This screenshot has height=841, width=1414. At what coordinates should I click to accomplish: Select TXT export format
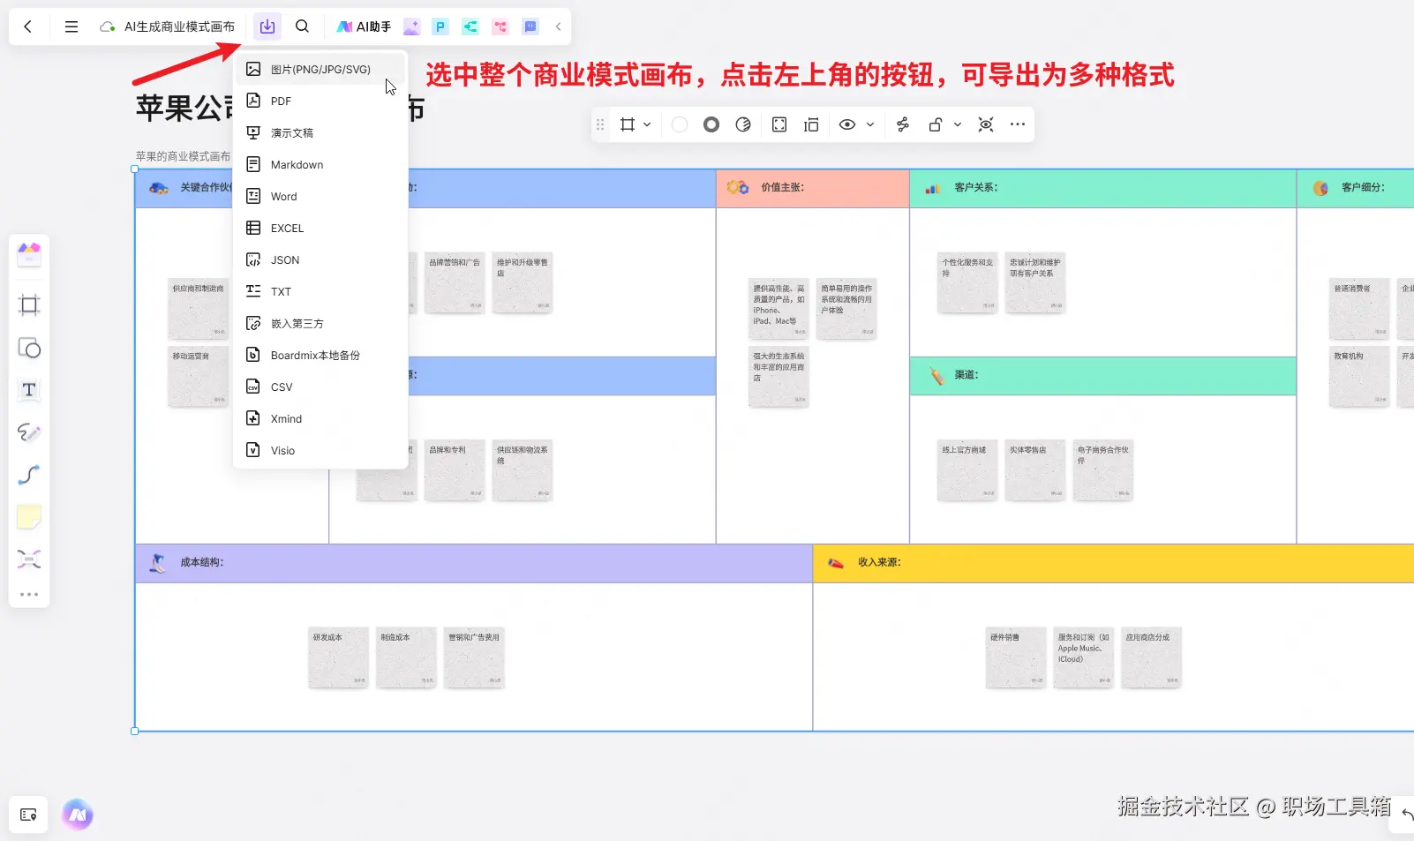(x=320, y=291)
